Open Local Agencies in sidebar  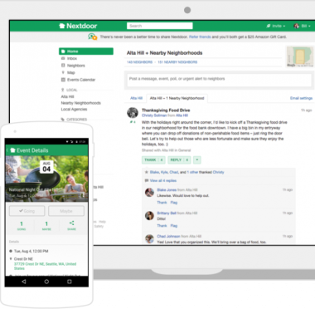[74, 110]
